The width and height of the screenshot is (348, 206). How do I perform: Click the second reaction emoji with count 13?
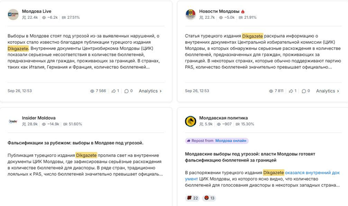pos(206,198)
